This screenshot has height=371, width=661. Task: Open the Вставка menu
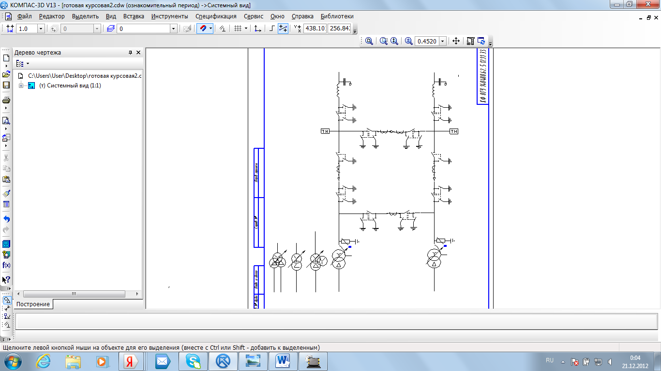(134, 16)
